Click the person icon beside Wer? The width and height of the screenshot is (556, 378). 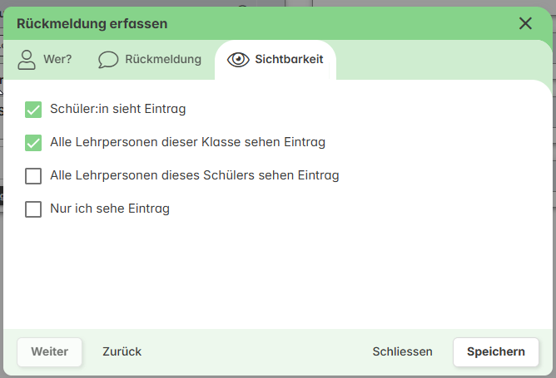click(x=27, y=60)
